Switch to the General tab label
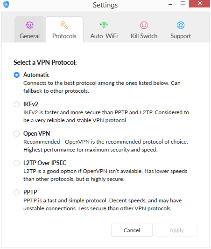The width and height of the screenshot is (211, 249). 29,36
